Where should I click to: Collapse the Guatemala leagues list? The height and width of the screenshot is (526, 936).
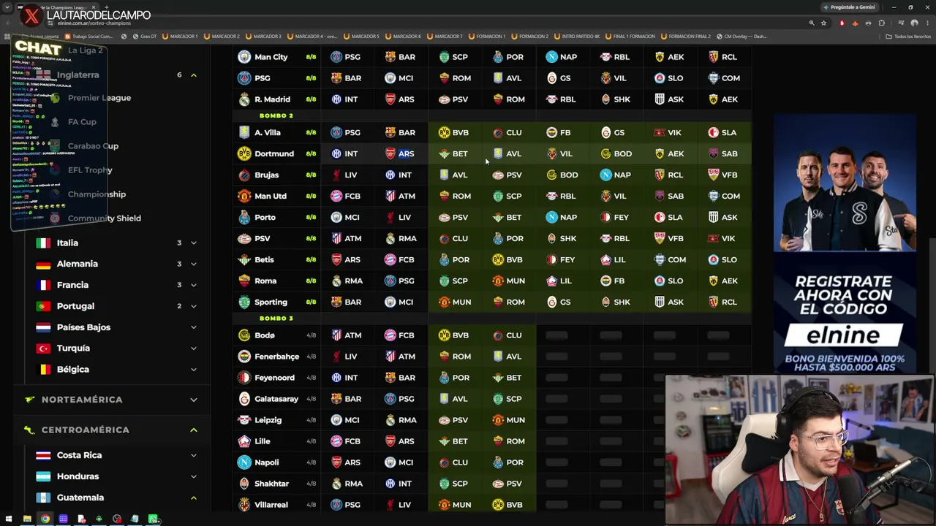point(194,498)
